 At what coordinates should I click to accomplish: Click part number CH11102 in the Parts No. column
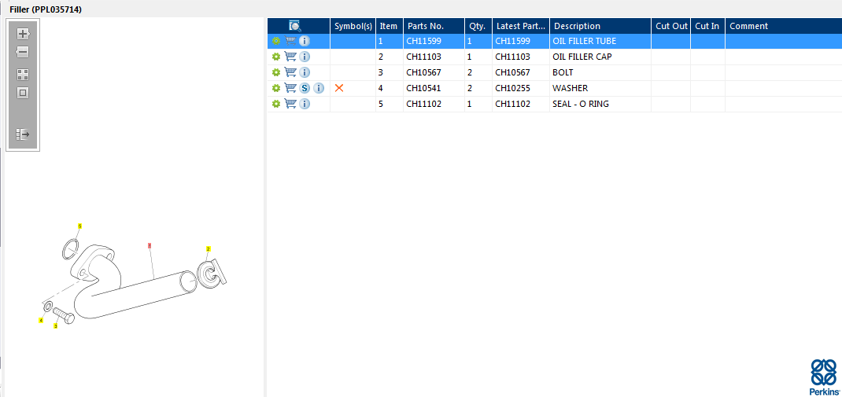tap(423, 104)
